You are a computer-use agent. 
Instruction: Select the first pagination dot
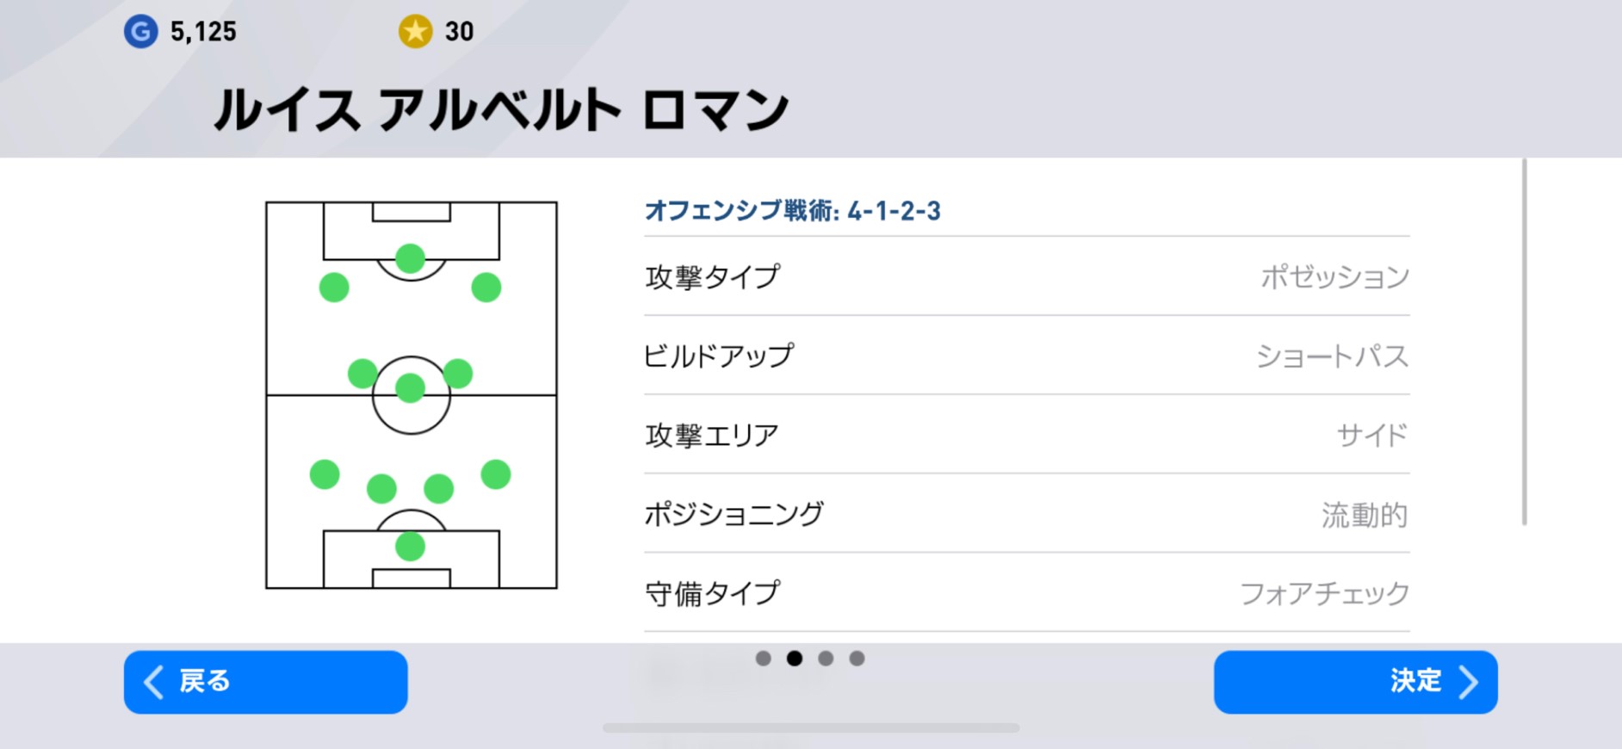pyautogui.click(x=764, y=658)
